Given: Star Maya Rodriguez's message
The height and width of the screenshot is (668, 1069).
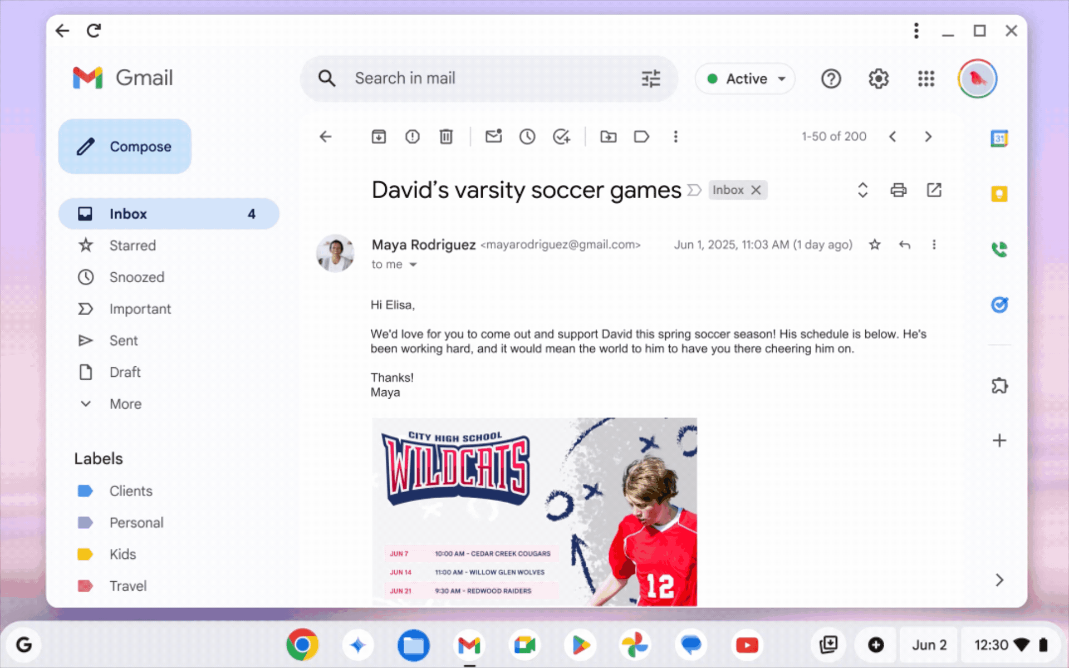Looking at the screenshot, I should pyautogui.click(x=875, y=244).
